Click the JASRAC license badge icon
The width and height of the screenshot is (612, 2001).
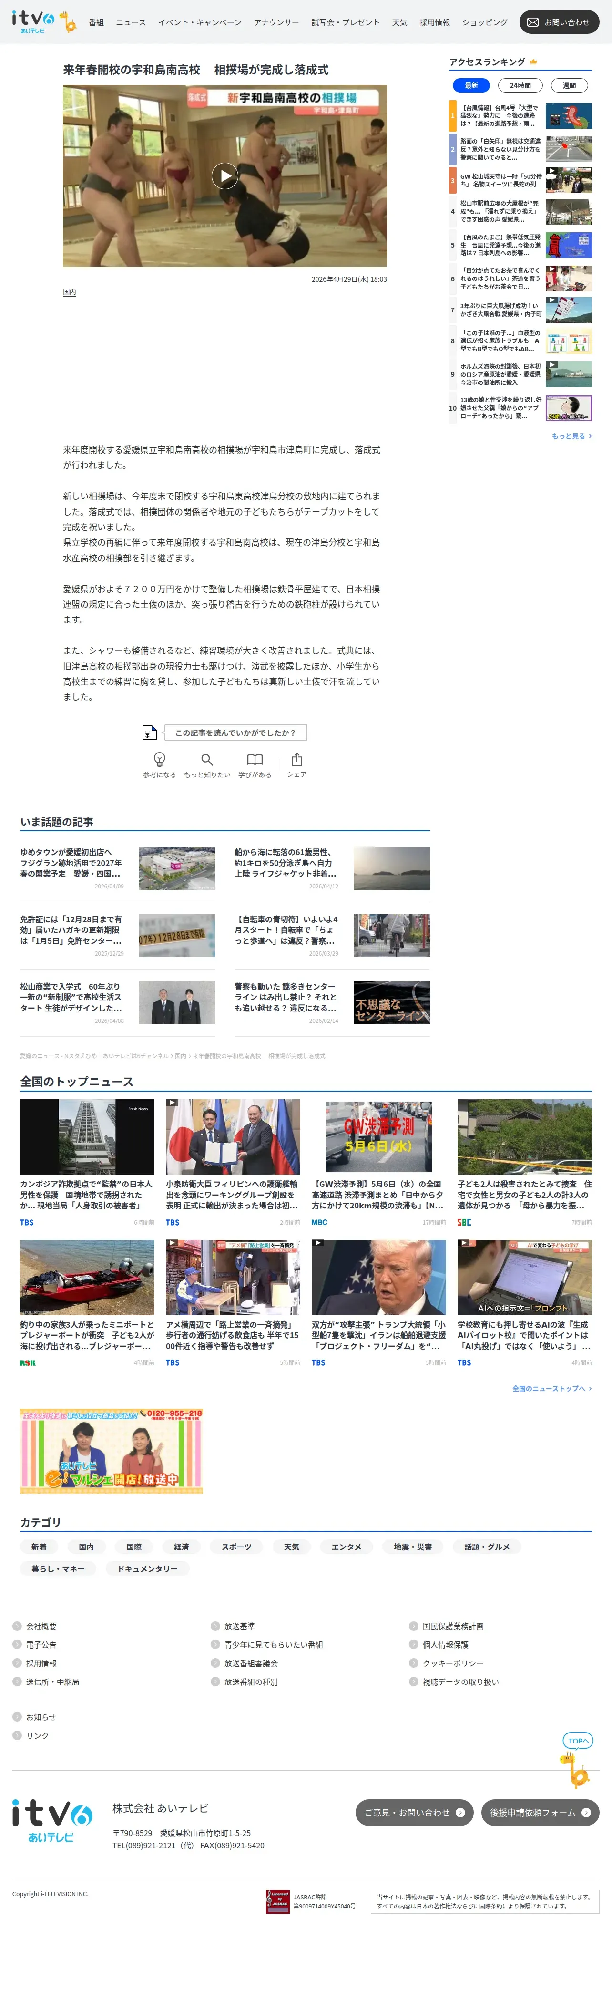pos(277,1902)
